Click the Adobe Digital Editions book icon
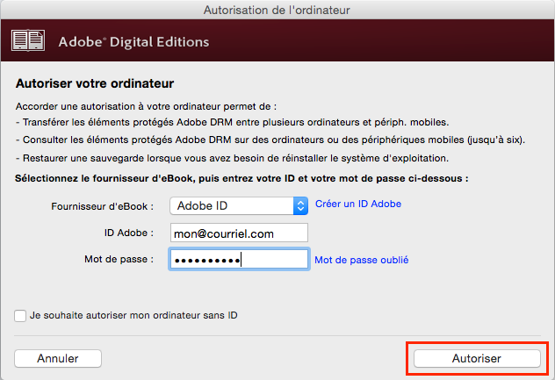This screenshot has width=555, height=380. (x=28, y=40)
